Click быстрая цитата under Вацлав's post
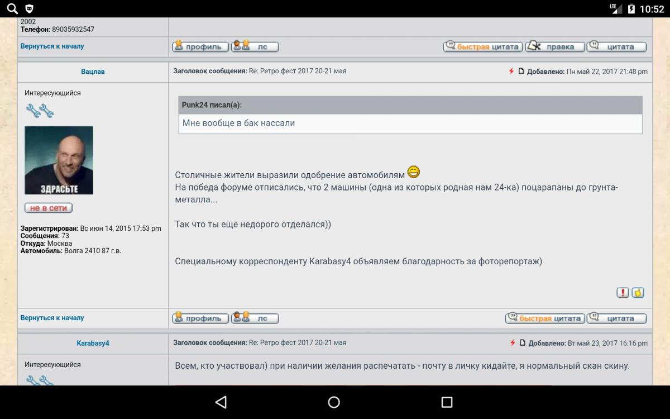This screenshot has width=670, height=419. click(545, 318)
